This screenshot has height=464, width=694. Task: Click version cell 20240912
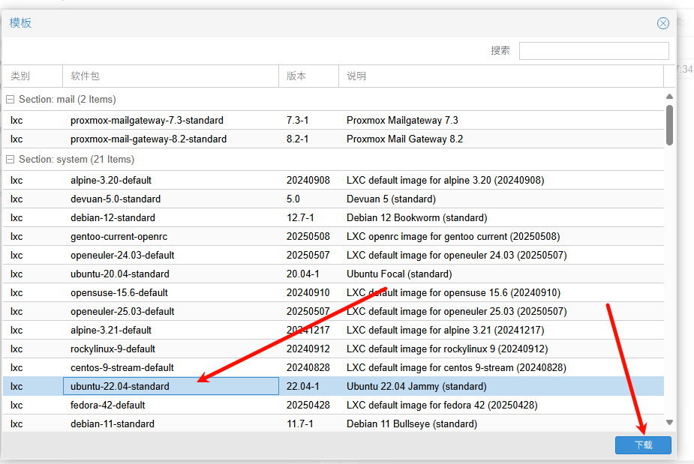coord(308,349)
